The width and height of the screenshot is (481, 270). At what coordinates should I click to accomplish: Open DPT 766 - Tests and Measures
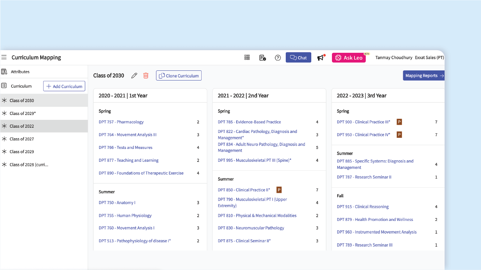pyautogui.click(x=125, y=147)
